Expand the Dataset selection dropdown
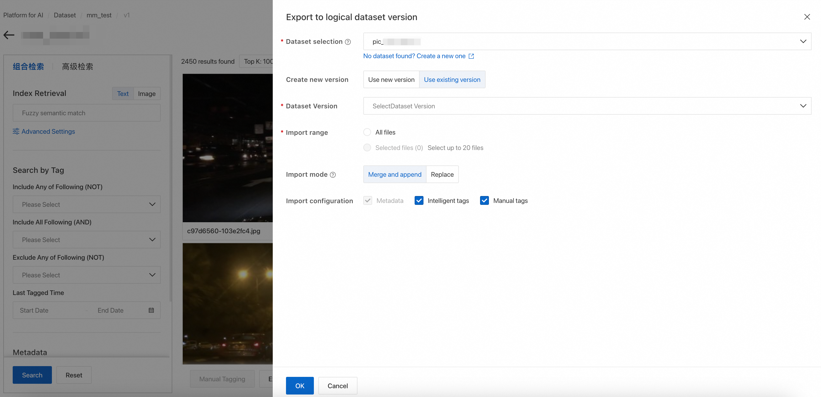 pyautogui.click(x=587, y=41)
